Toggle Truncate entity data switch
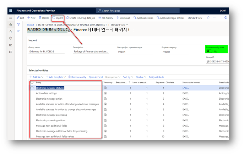This screenshot has height=155, width=244. click(x=209, y=51)
